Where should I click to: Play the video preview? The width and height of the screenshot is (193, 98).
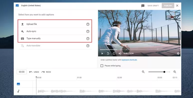102,53
